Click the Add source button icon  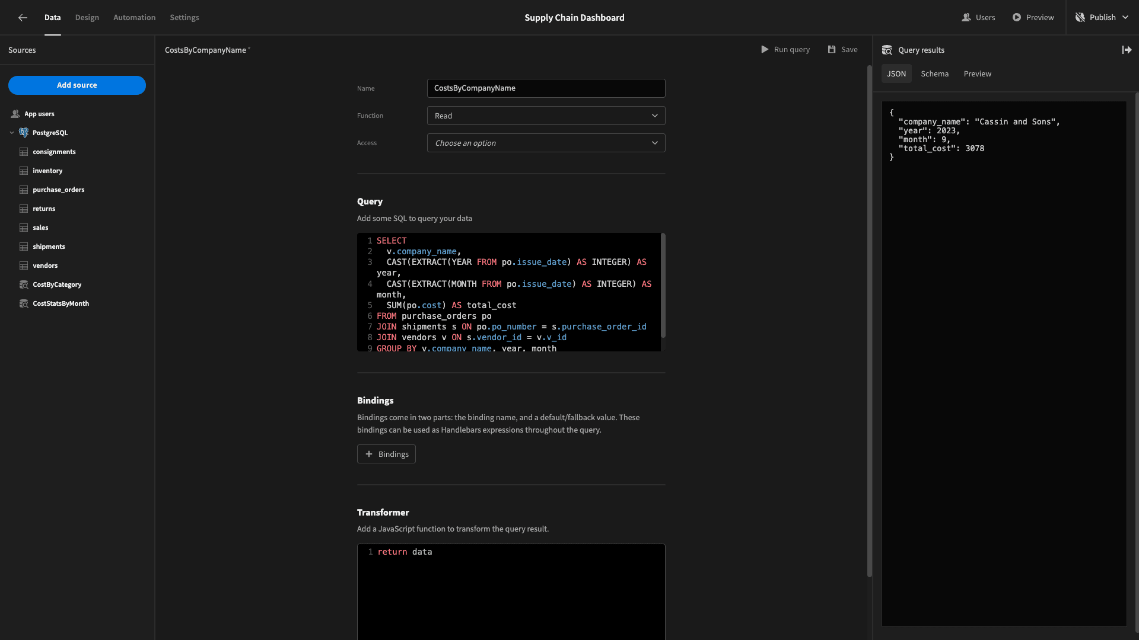(x=77, y=84)
